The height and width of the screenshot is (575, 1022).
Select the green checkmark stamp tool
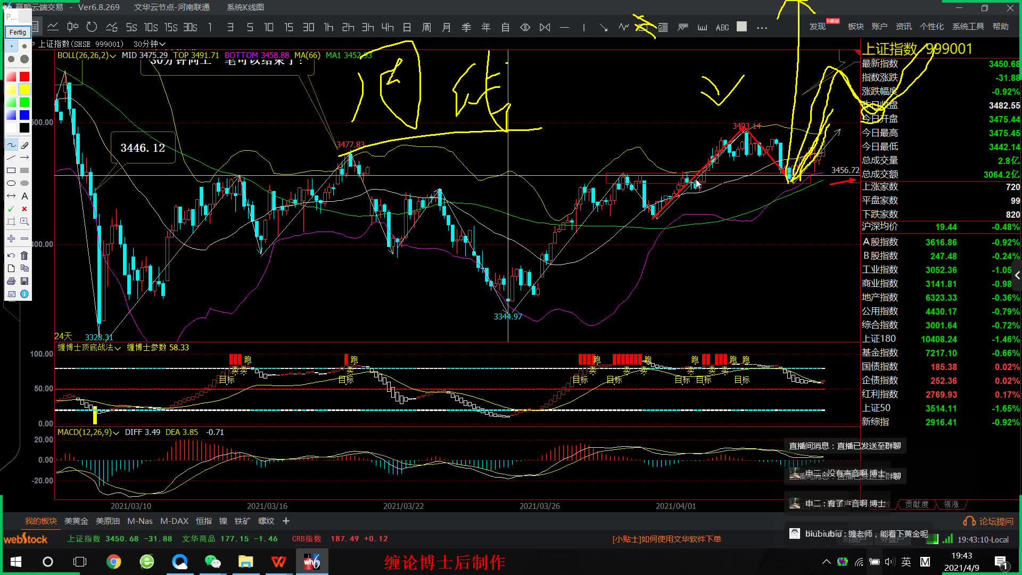click(x=11, y=209)
